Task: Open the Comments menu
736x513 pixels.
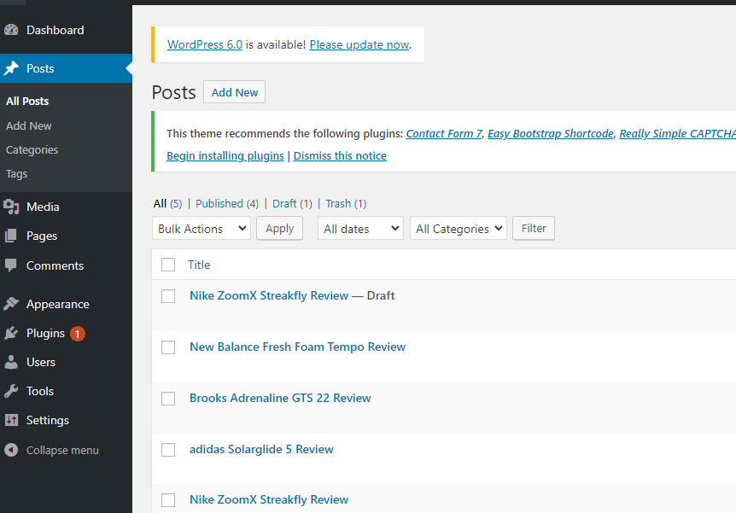Action: tap(55, 265)
